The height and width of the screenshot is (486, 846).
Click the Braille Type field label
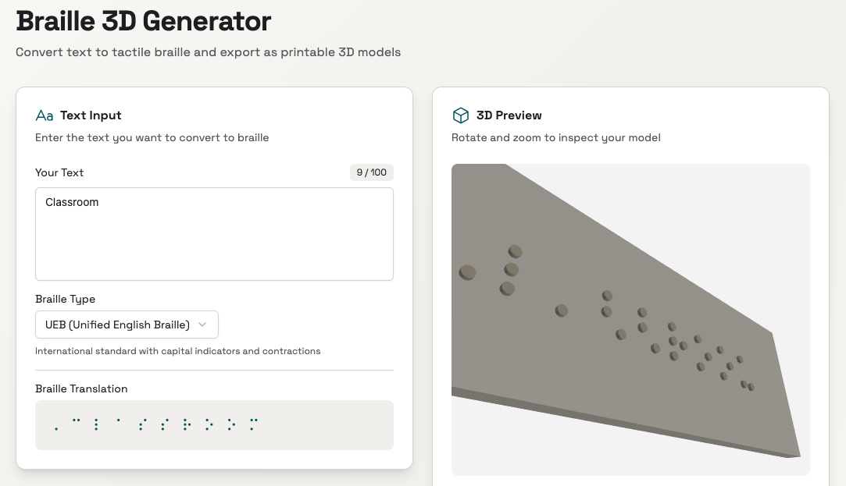click(x=65, y=299)
